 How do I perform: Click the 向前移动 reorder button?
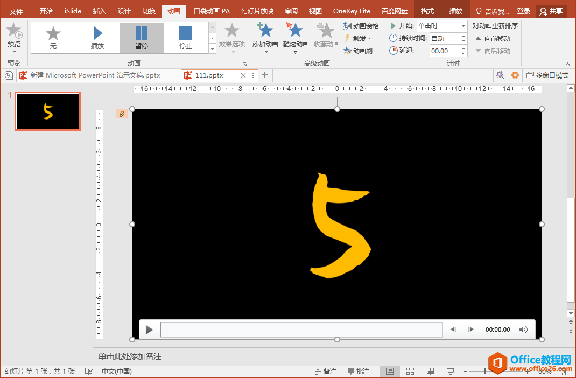(x=493, y=38)
